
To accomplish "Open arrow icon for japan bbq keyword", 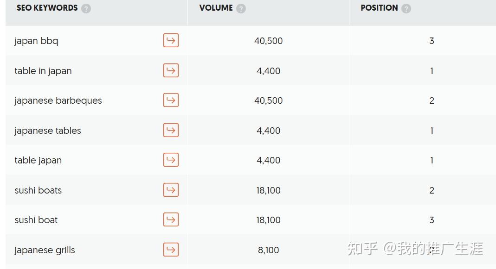I will click(x=171, y=41).
